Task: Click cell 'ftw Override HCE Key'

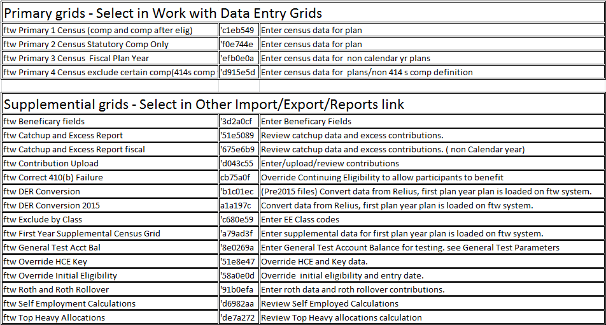Action: point(109,261)
